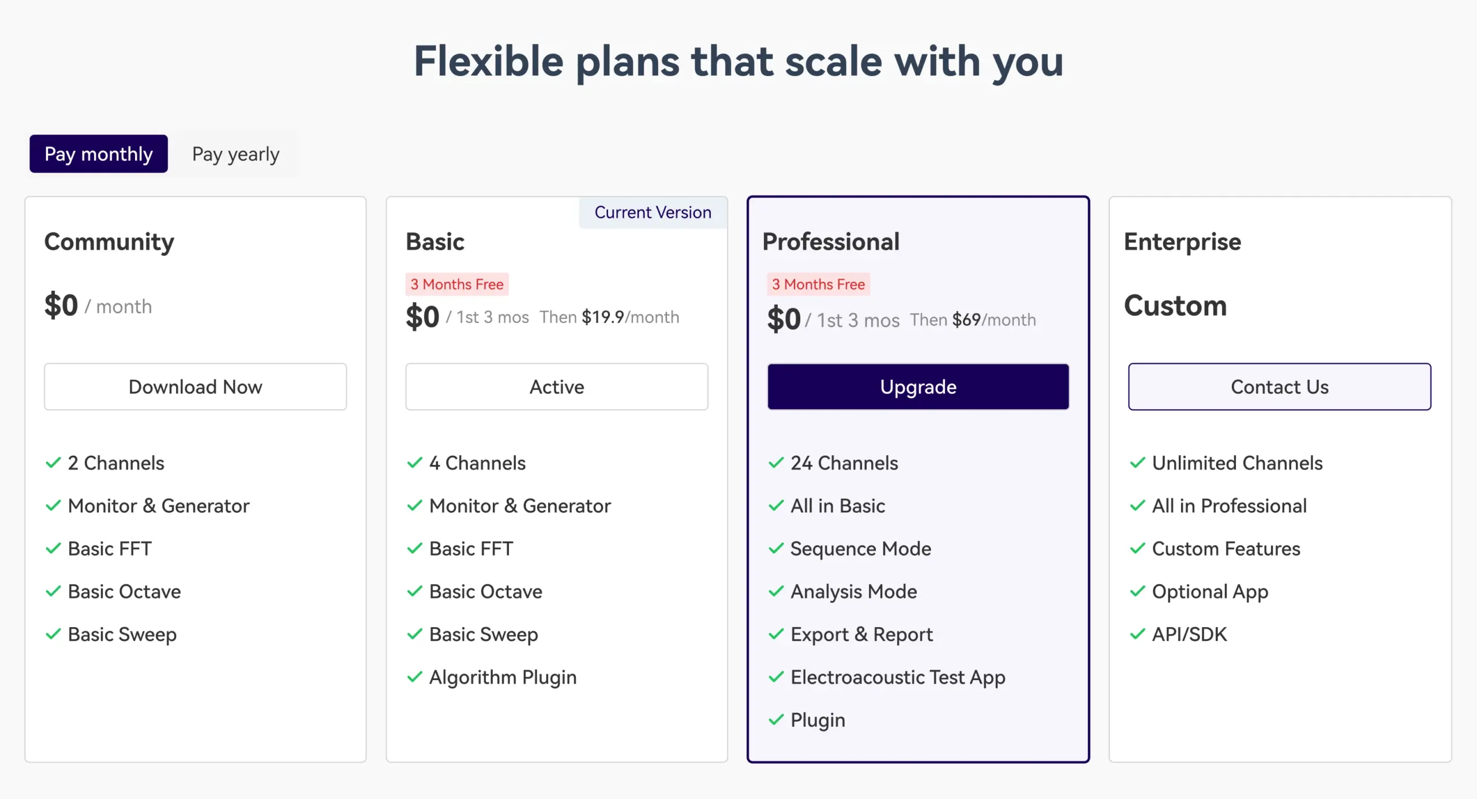The width and height of the screenshot is (1477, 799).
Task: Click the Professional plan title
Action: click(x=830, y=242)
